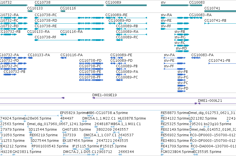Click EST RE66219.5prime
236x156 pixels.
pos(31,138)
